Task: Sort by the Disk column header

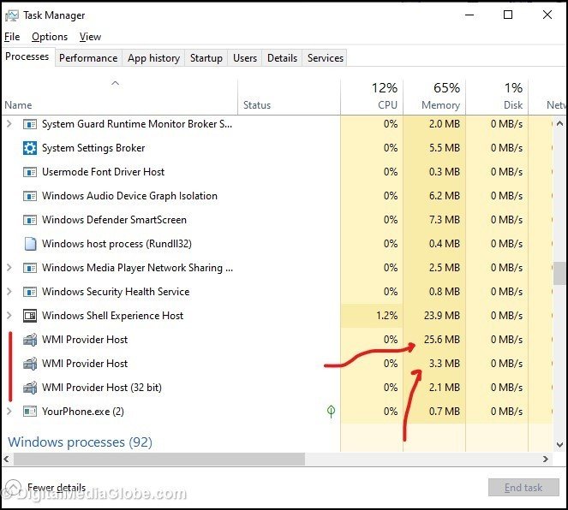Action: click(x=497, y=97)
